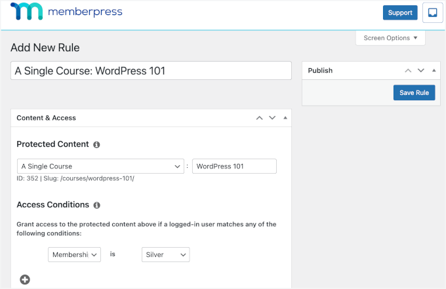Collapse the Content & Access panel
The image size is (446, 289).
click(x=285, y=118)
